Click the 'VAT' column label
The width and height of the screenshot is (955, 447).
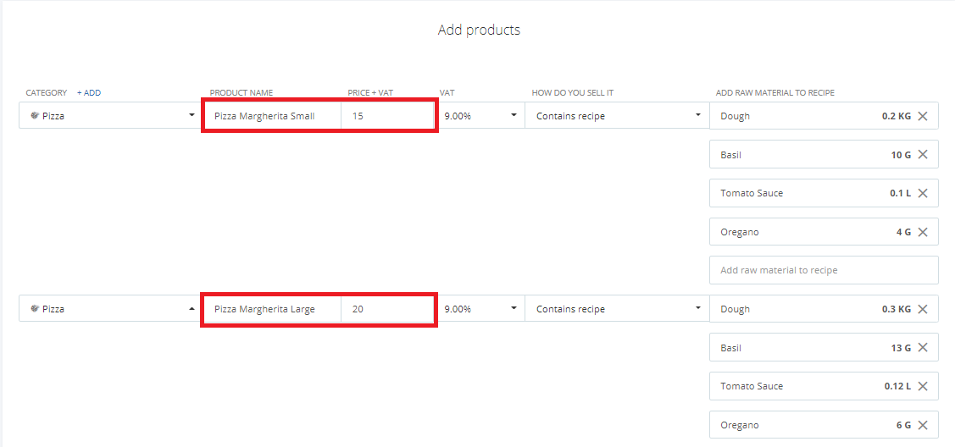(x=447, y=92)
